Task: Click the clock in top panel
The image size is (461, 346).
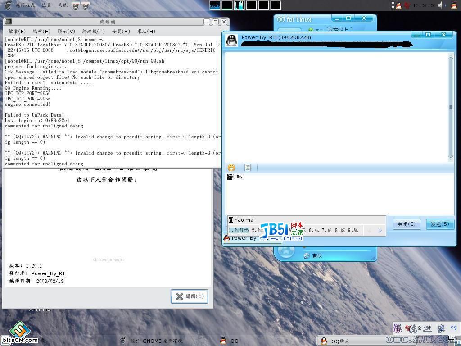Action: click(424, 5)
